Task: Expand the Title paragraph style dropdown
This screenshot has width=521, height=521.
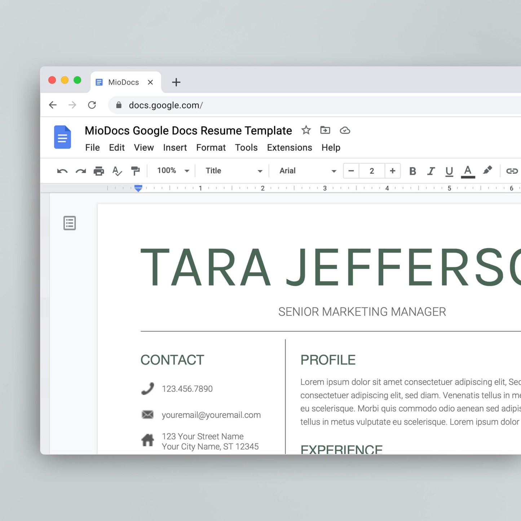Action: [x=234, y=171]
